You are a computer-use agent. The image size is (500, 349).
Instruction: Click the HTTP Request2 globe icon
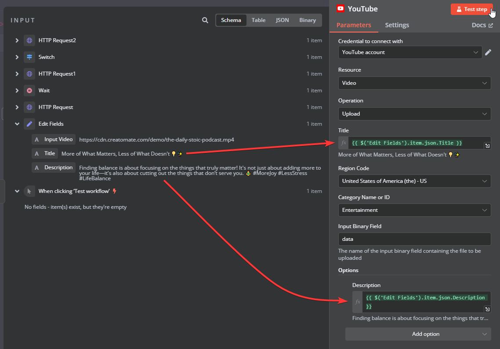tap(29, 40)
